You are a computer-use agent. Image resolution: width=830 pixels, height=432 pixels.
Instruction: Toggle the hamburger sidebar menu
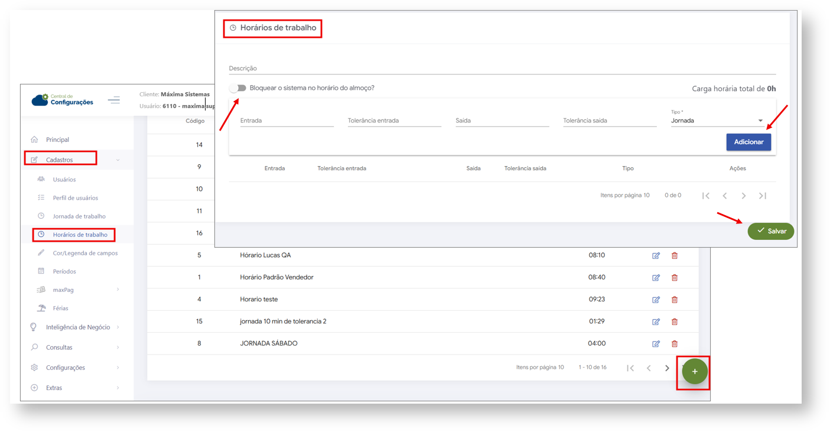click(x=114, y=100)
